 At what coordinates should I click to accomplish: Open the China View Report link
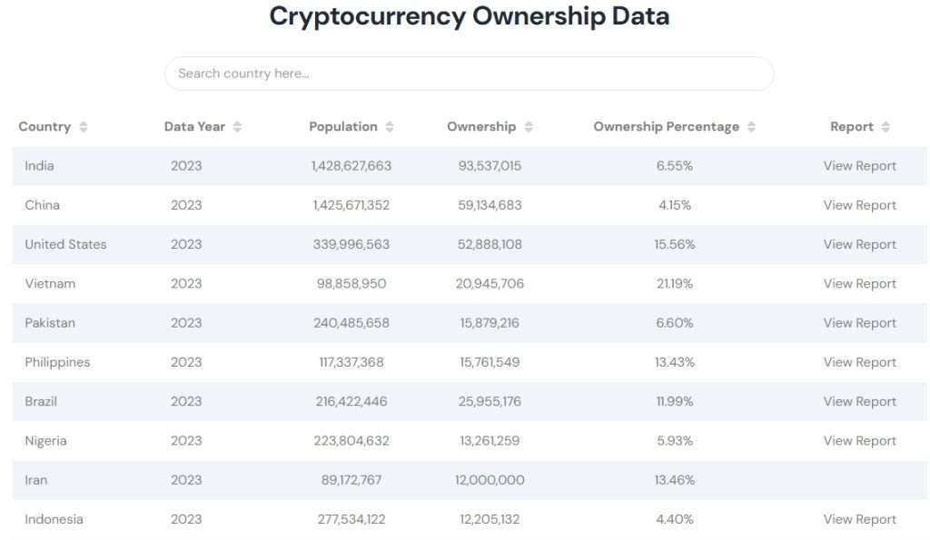coord(859,205)
